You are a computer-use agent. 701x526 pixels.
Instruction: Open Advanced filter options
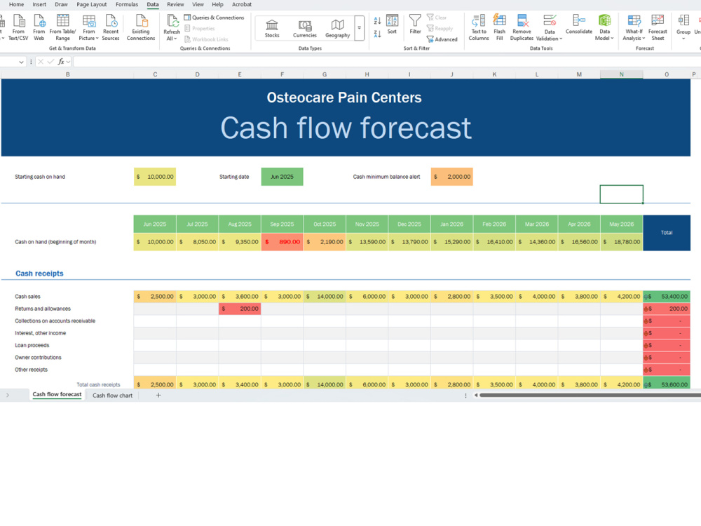(x=442, y=39)
